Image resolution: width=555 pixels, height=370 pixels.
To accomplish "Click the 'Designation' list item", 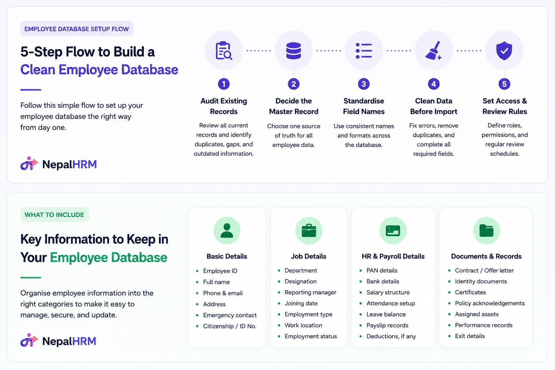I will (x=300, y=281).
